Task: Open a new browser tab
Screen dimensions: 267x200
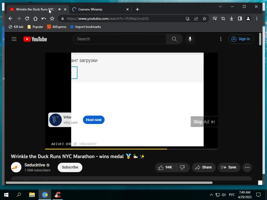Action: pyautogui.click(x=137, y=9)
